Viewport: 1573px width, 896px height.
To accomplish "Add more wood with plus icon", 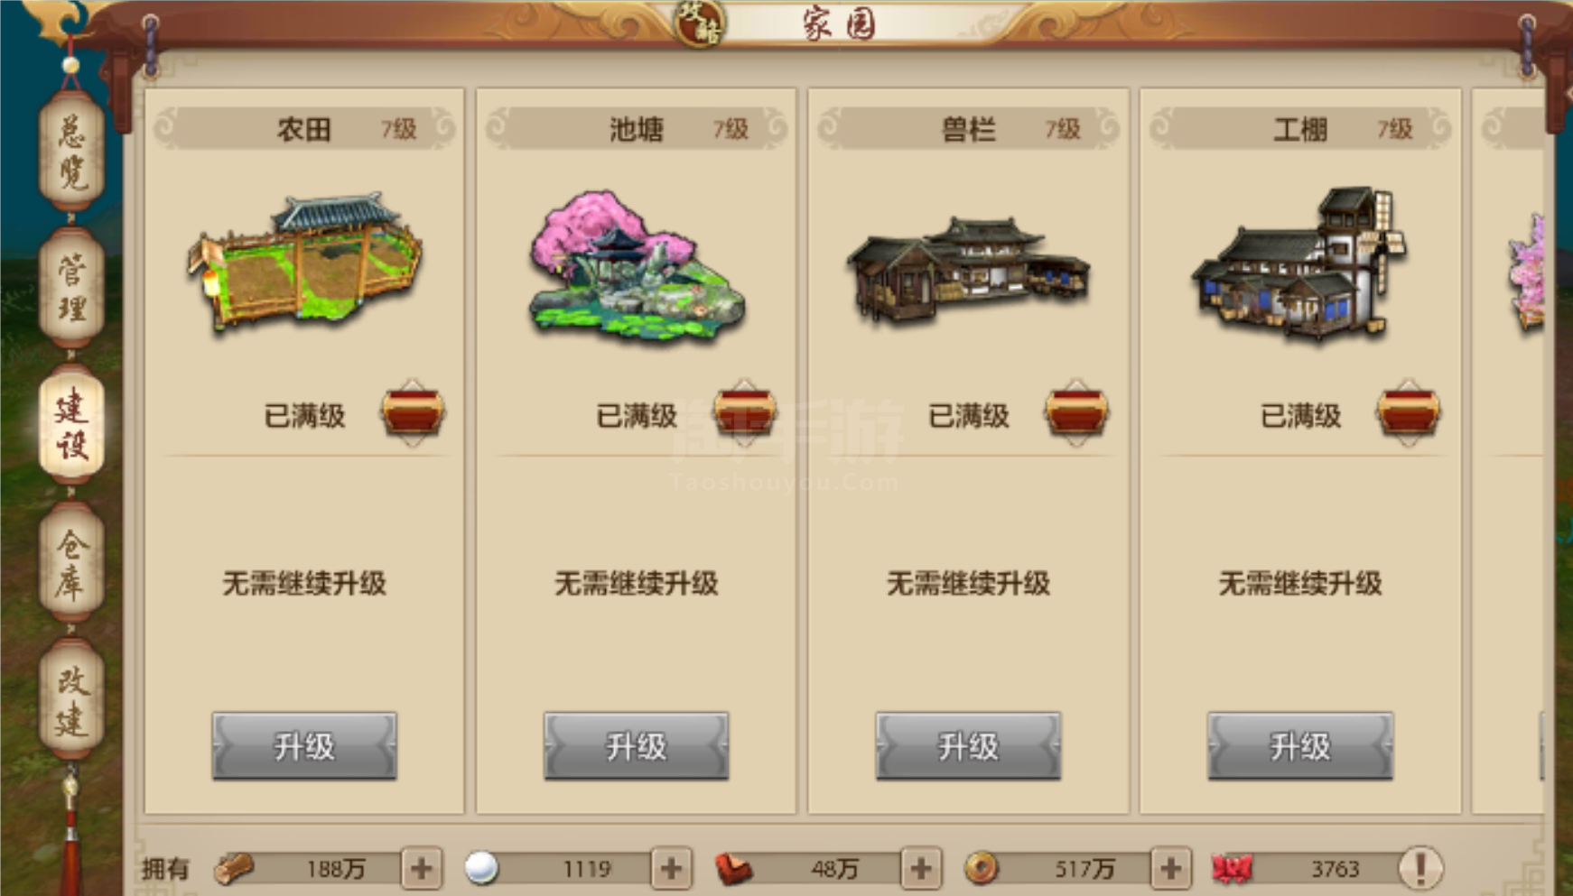I will (422, 869).
